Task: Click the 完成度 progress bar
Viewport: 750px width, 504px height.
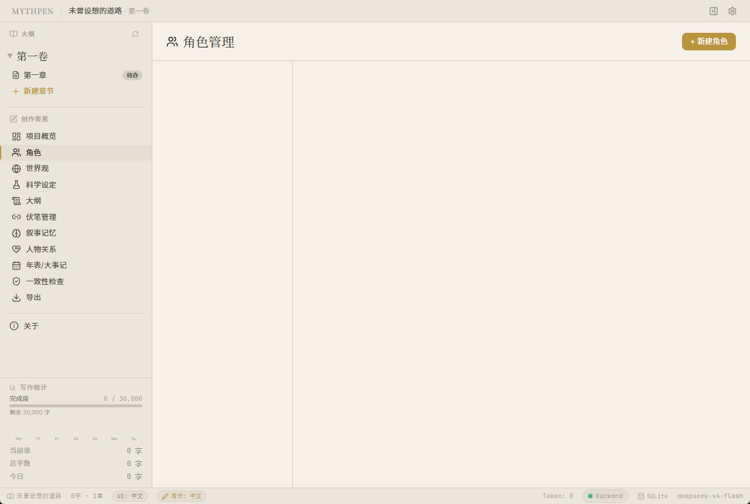Action: tap(76, 406)
